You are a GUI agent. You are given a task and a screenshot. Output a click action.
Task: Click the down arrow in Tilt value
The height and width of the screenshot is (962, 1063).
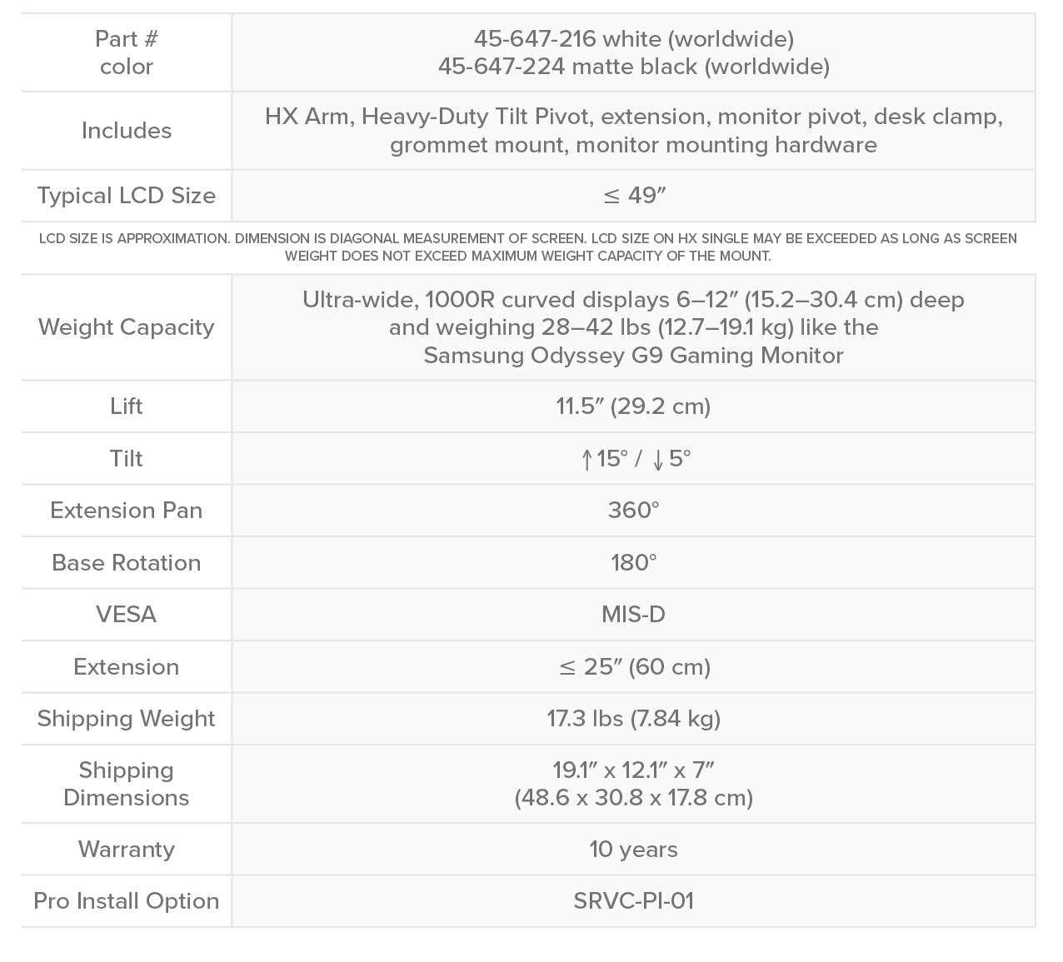658,459
